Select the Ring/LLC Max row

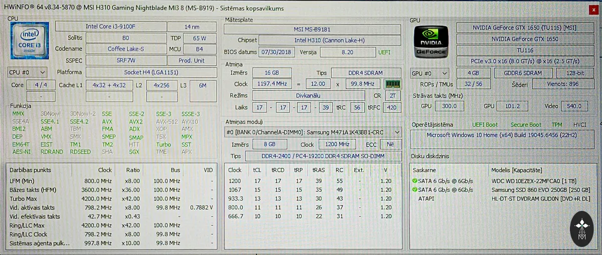(x=111, y=225)
